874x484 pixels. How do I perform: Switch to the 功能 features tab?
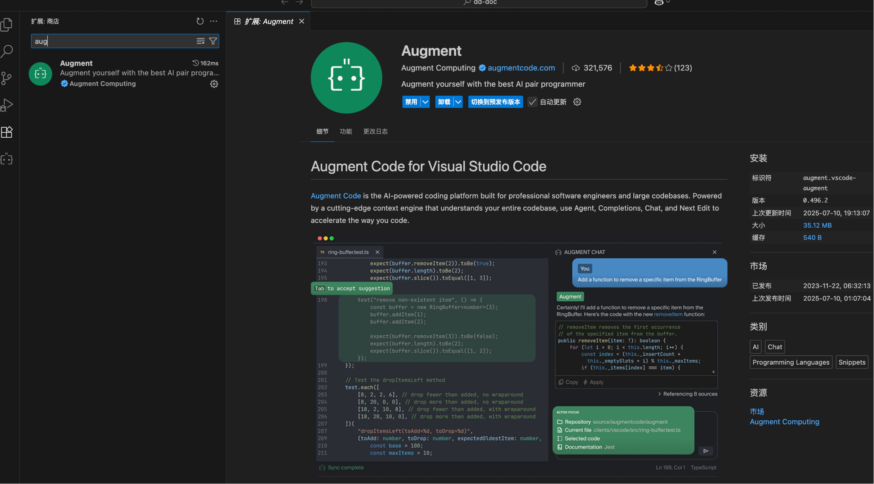coord(345,132)
